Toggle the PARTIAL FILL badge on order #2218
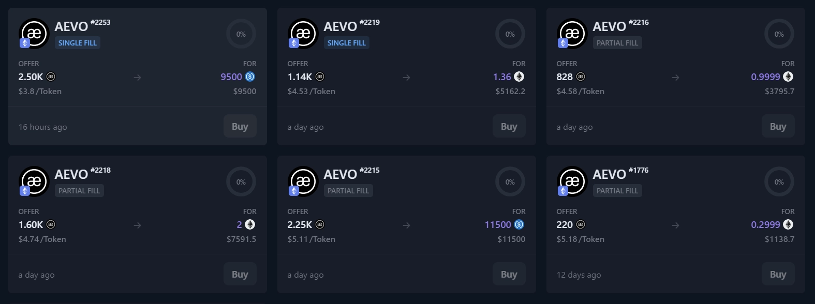 pos(79,191)
